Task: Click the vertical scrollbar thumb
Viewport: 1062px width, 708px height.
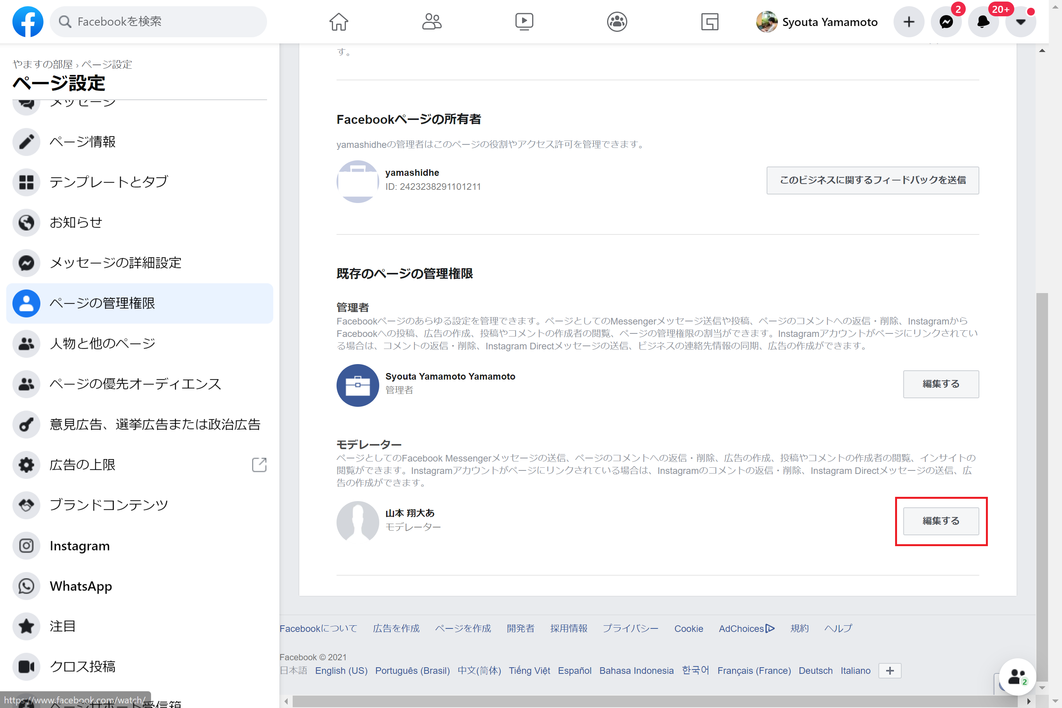Action: pyautogui.click(x=1042, y=488)
